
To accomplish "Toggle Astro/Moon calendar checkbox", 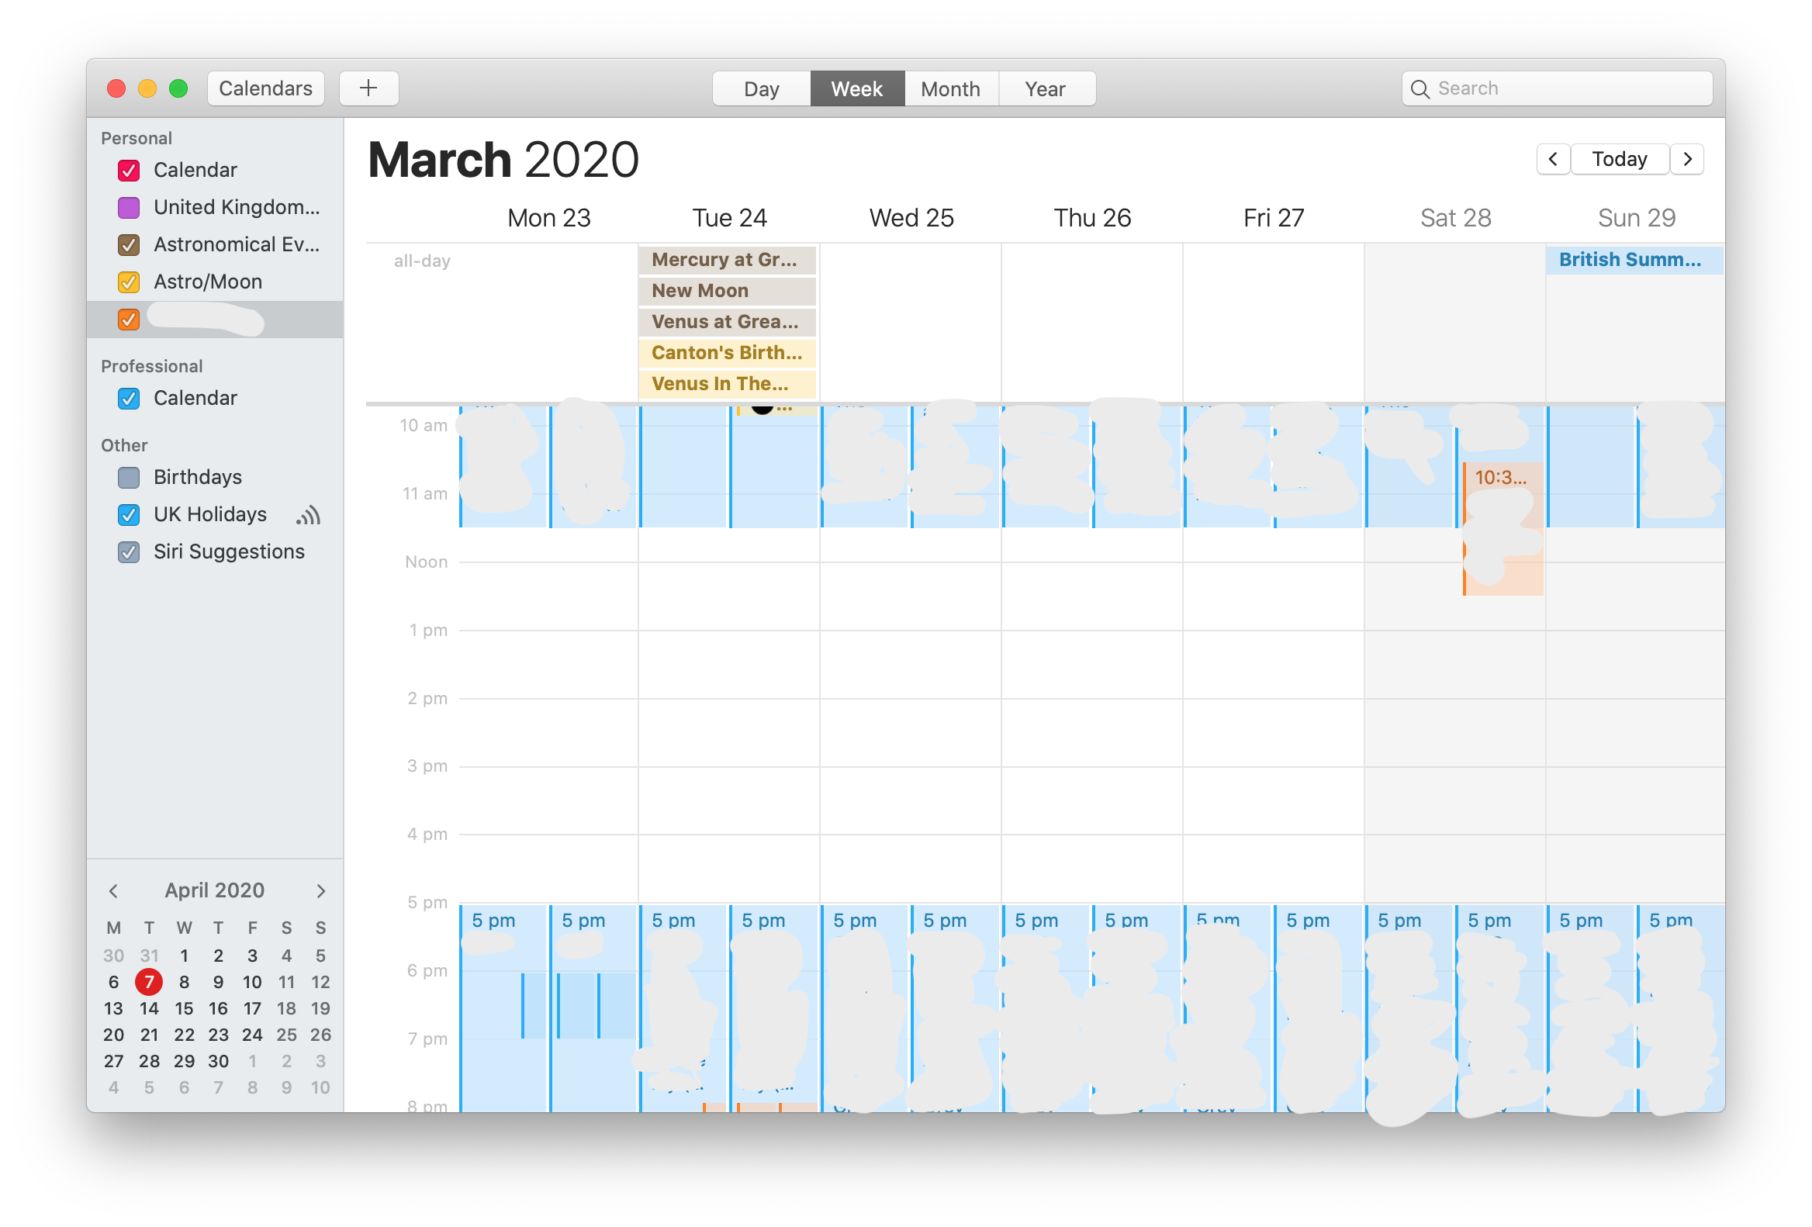I will click(129, 282).
